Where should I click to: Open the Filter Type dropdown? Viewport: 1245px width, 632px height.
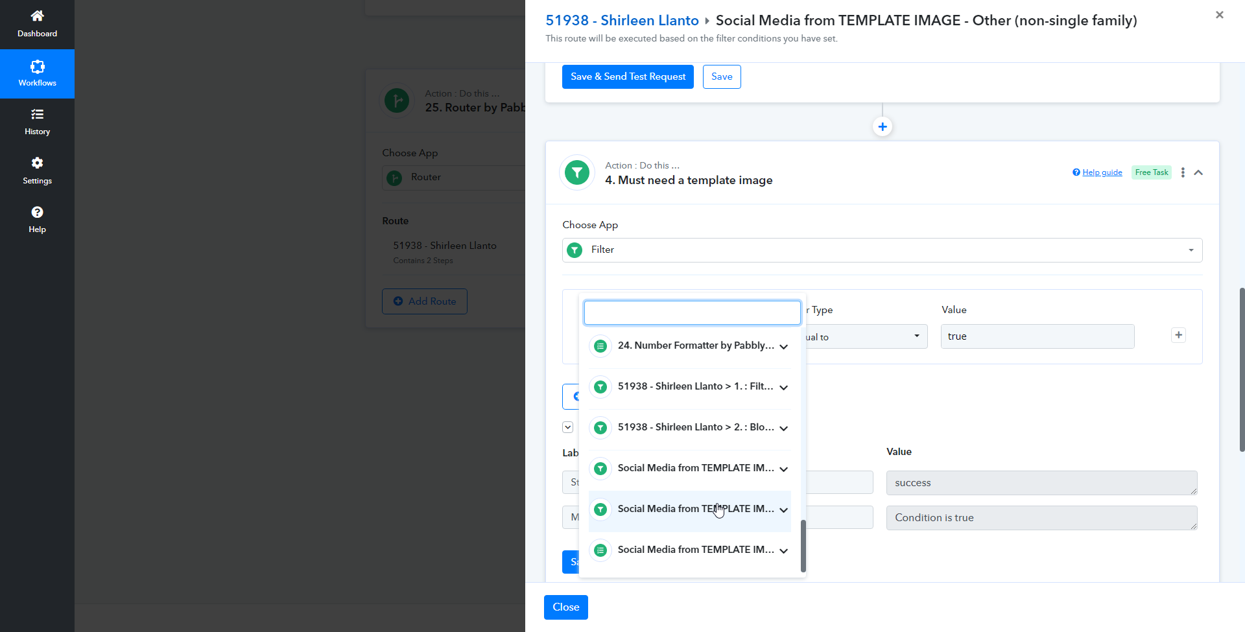pyautogui.click(x=866, y=336)
